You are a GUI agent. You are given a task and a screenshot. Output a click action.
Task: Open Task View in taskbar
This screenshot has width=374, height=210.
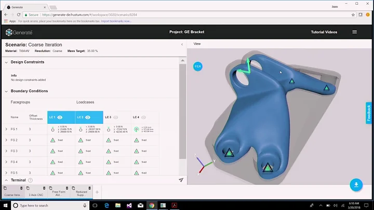[95, 205]
